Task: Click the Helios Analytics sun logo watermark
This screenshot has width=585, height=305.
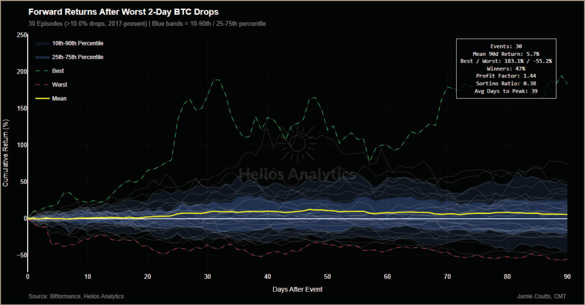Action: pos(298,144)
